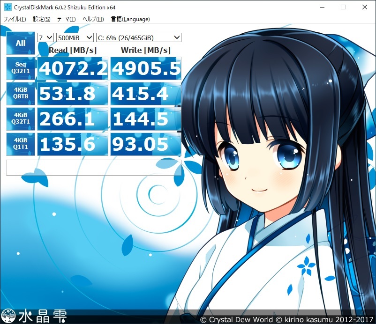The image size is (376, 324).
Task: Open the ファイル menu
Action: [14, 19]
